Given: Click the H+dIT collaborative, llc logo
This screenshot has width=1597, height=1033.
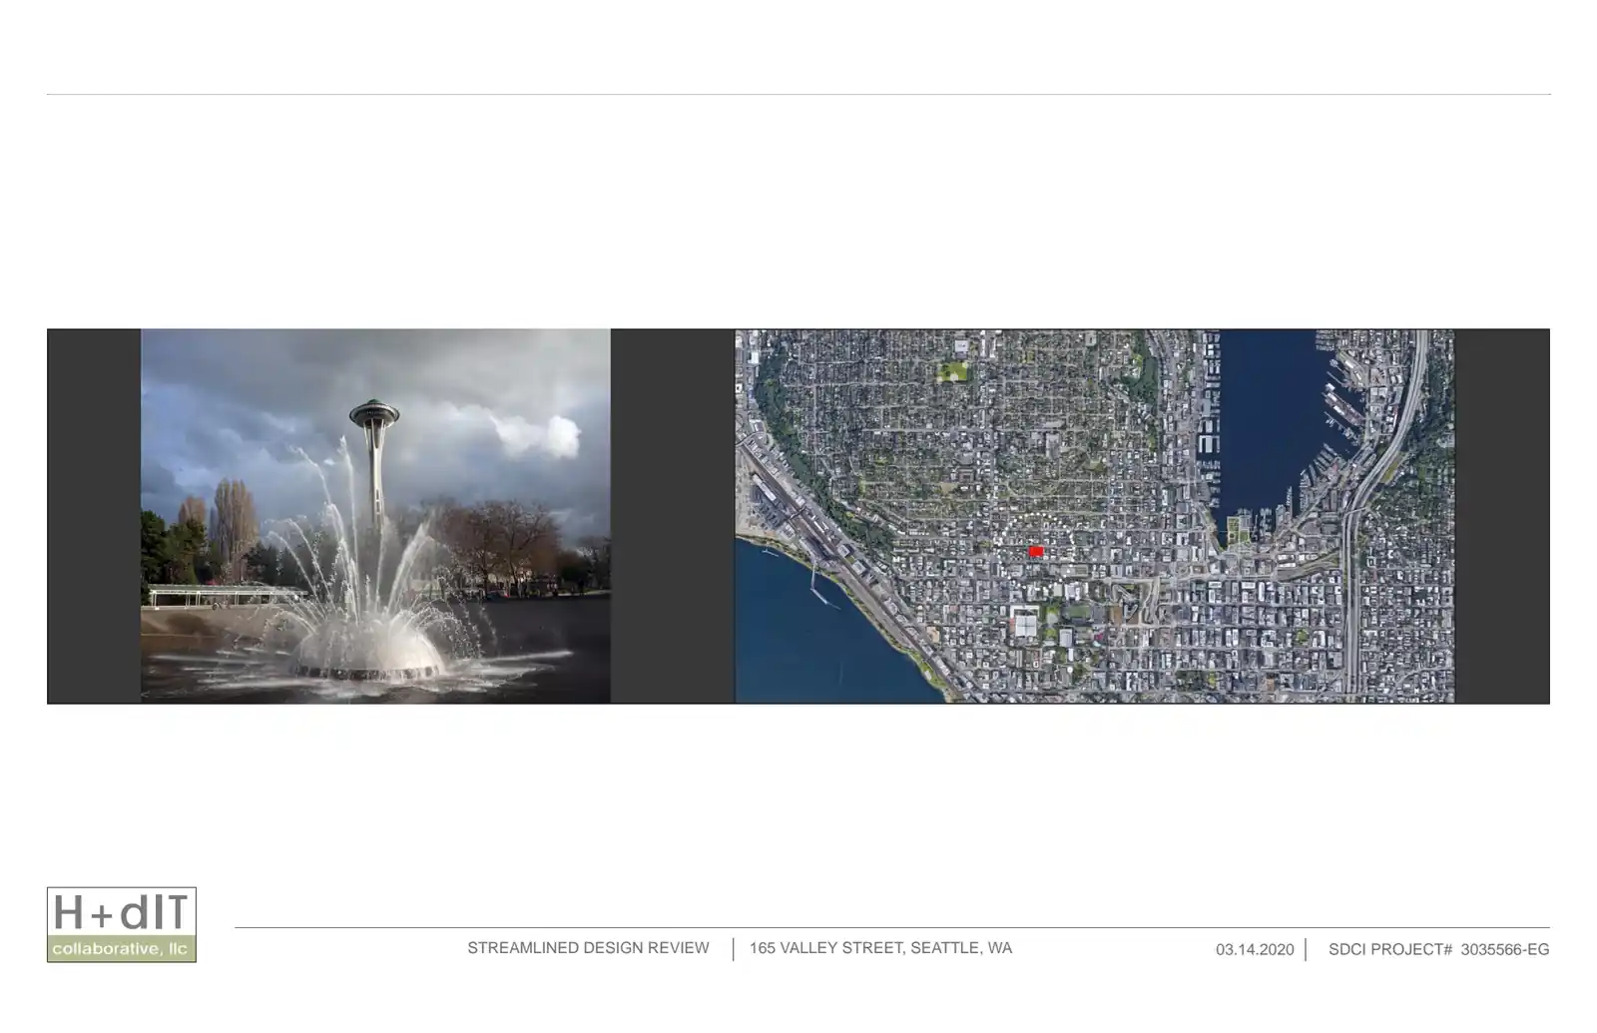Looking at the screenshot, I should point(122,924).
